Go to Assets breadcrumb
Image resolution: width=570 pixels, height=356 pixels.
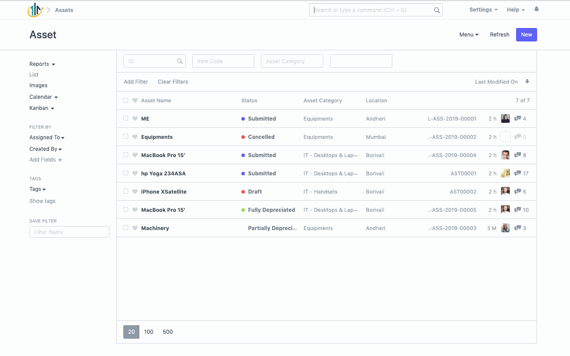[64, 10]
